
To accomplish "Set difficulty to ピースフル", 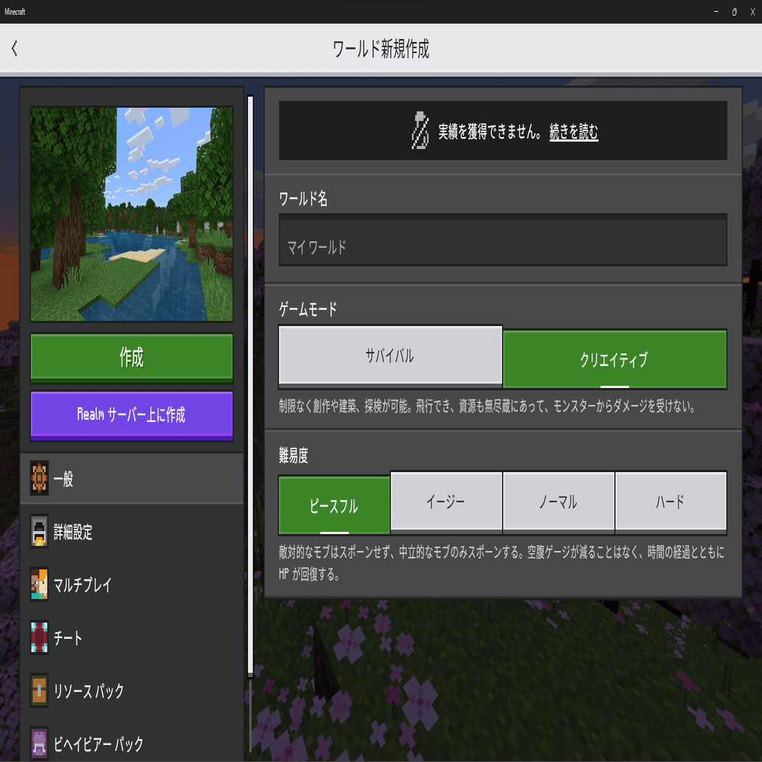I will pyautogui.click(x=334, y=505).
